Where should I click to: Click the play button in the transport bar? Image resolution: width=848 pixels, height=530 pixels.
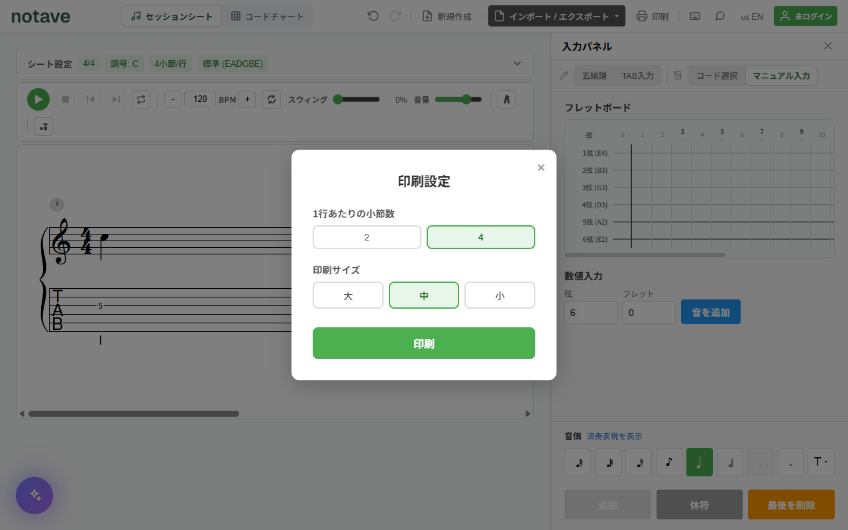[x=38, y=99]
